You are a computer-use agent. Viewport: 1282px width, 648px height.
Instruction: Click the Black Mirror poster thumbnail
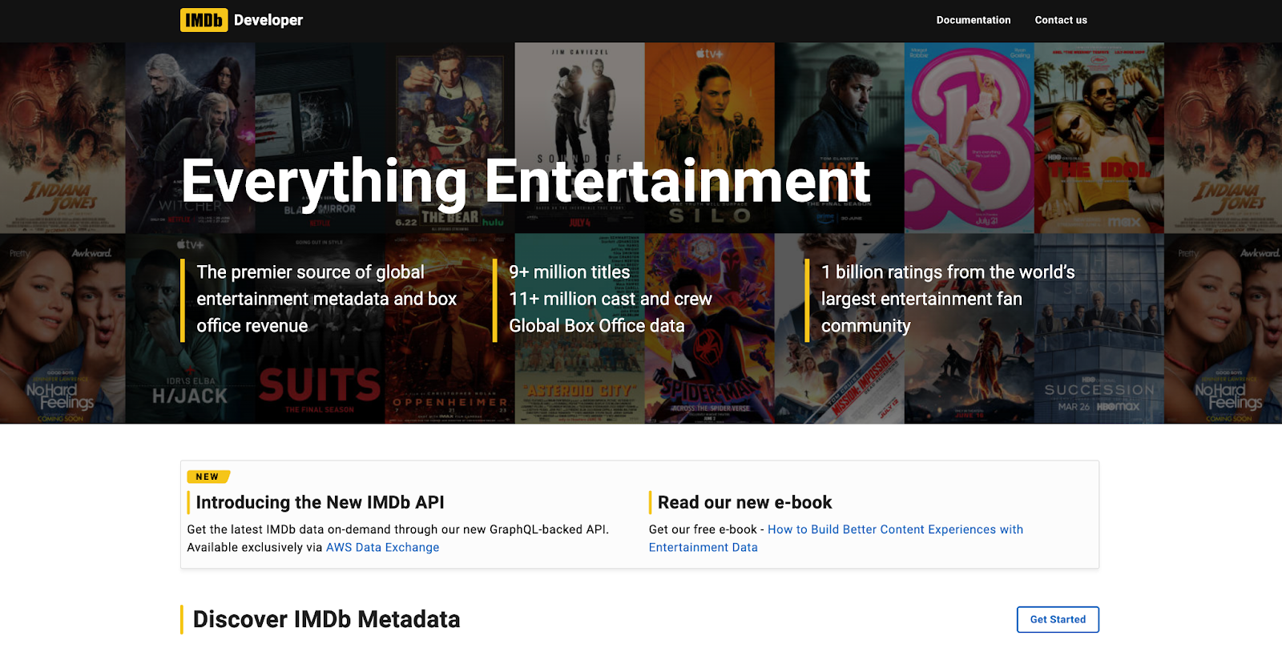(x=320, y=138)
